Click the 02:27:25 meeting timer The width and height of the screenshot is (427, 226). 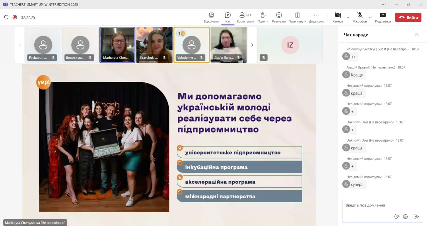[28, 17]
